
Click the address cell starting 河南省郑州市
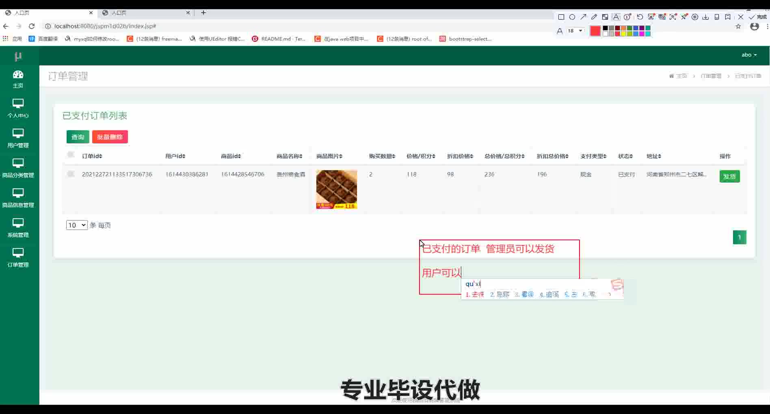click(x=677, y=174)
